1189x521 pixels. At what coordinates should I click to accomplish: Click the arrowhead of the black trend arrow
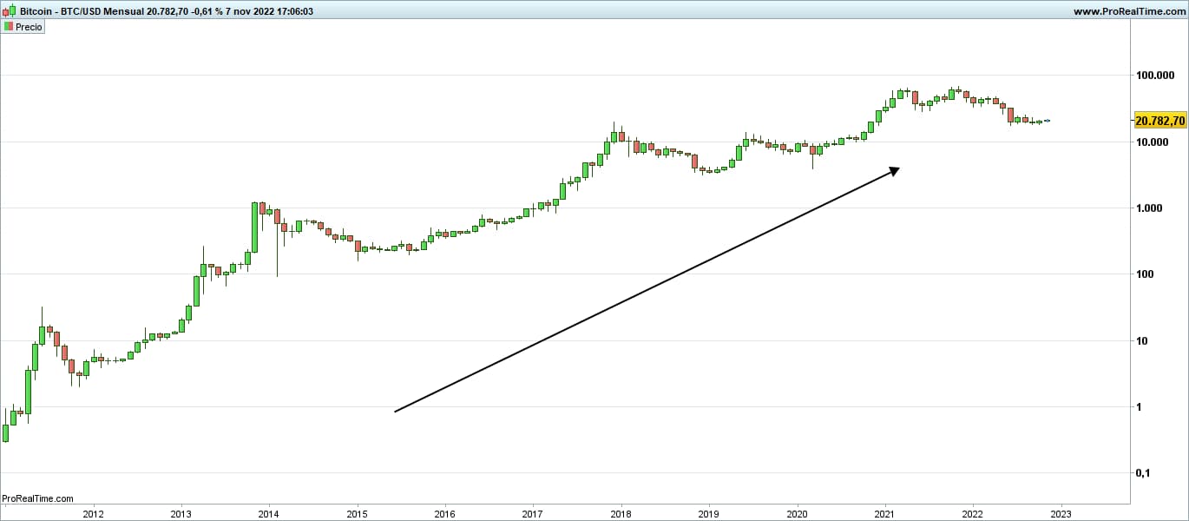(x=894, y=170)
